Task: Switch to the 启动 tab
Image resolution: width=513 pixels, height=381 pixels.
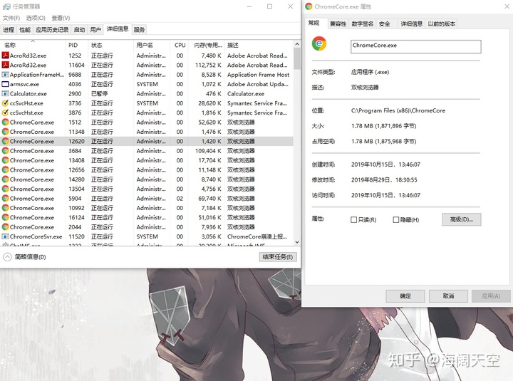Action: [80, 30]
